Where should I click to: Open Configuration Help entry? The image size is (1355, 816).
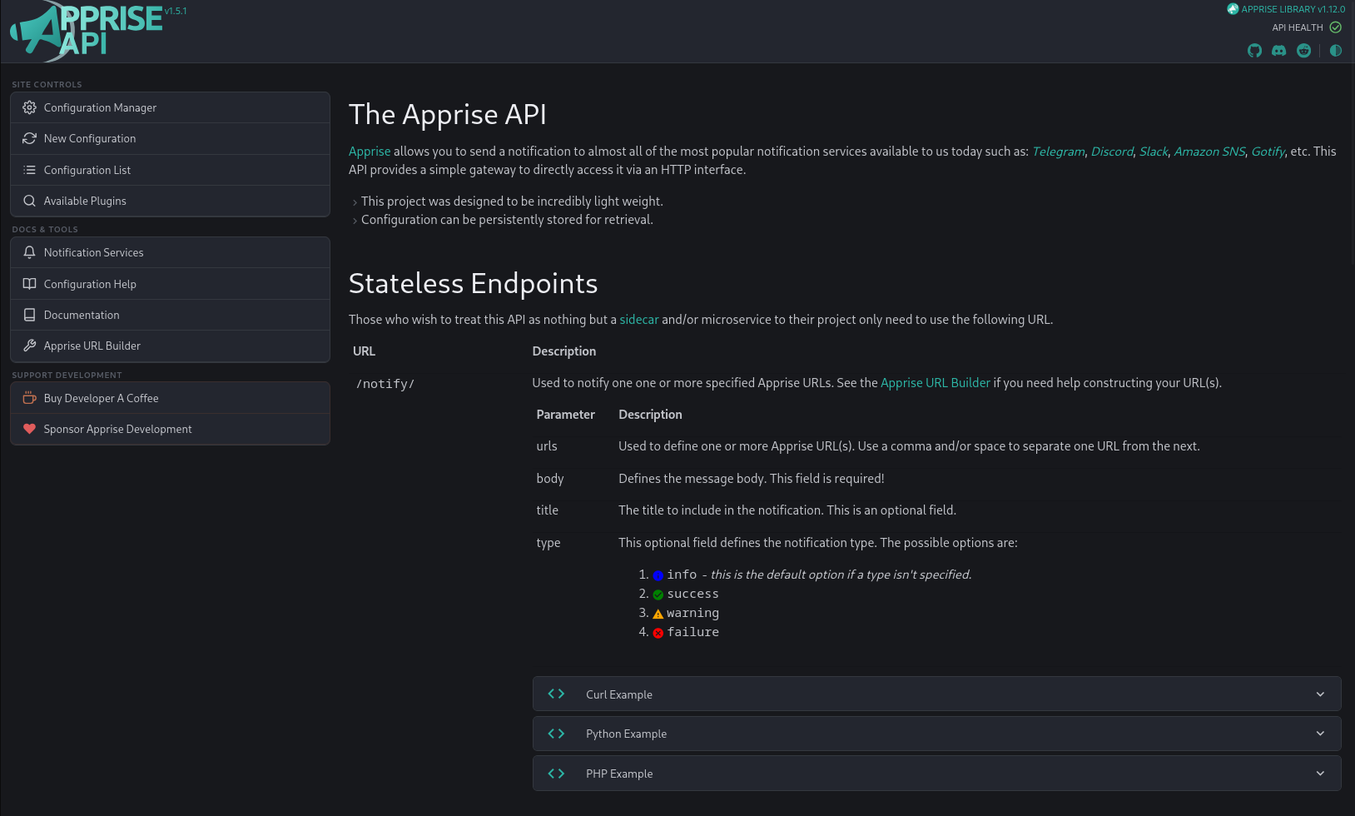click(170, 284)
